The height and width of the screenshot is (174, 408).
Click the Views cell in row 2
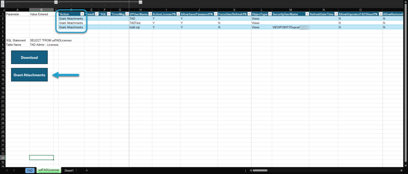[261, 18]
